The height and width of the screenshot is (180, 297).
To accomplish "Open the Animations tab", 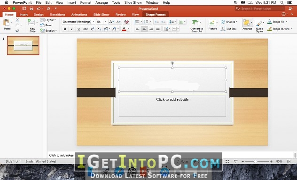I will [x=79, y=15].
